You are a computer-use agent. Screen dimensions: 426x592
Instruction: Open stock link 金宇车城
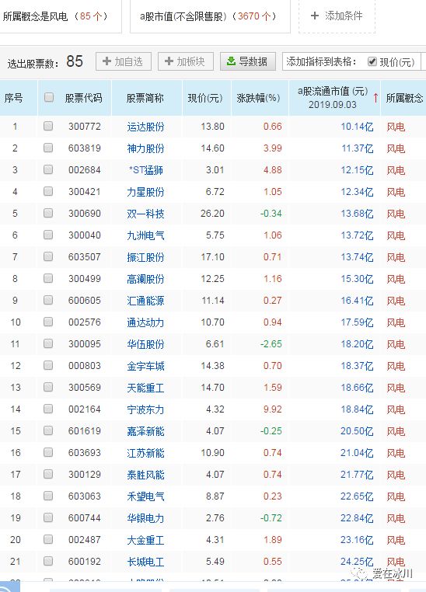(146, 366)
